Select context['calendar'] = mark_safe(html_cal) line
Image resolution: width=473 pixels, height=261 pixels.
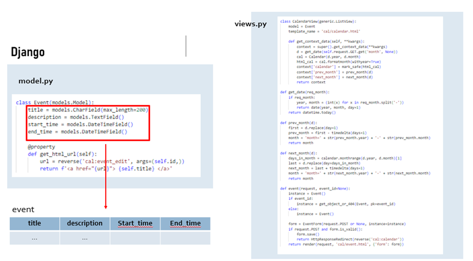[339, 67]
